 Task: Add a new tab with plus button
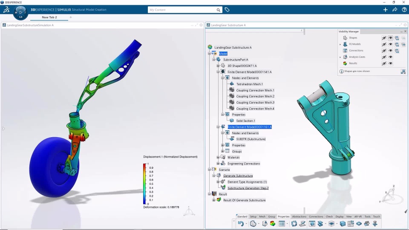pos(71,17)
